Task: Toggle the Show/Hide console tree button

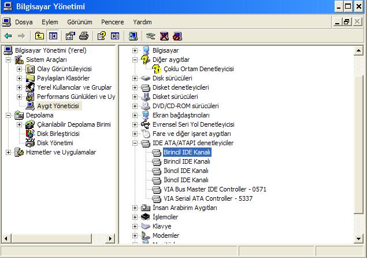Action: [53, 36]
